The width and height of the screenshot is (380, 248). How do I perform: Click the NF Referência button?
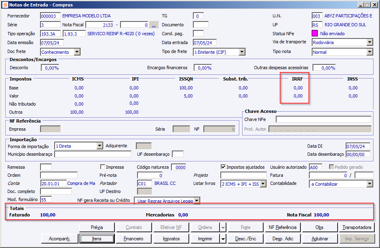[x=282, y=227]
